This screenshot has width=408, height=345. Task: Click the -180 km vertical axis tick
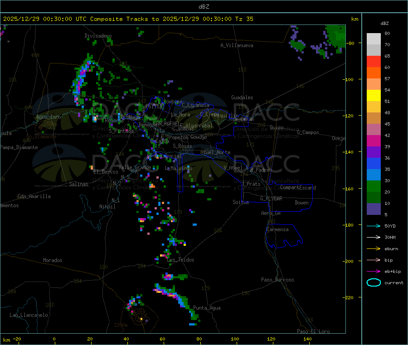(349, 225)
